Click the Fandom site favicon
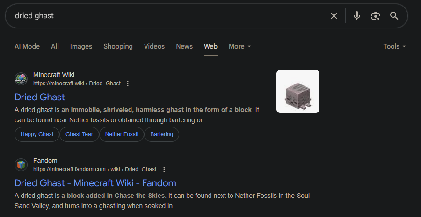The width and height of the screenshot is (421, 217). (21, 165)
